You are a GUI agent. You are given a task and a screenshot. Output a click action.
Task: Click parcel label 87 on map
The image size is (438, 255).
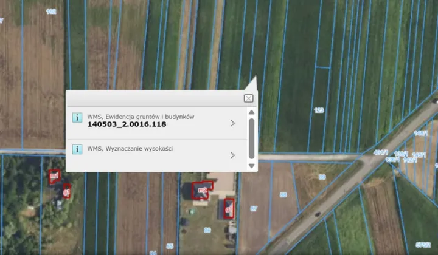(x=254, y=208)
